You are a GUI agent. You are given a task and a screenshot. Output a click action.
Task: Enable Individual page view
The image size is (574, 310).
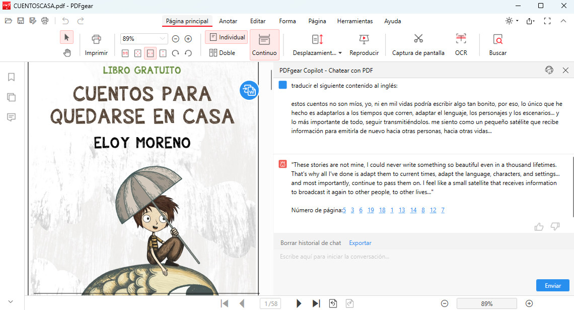point(226,37)
